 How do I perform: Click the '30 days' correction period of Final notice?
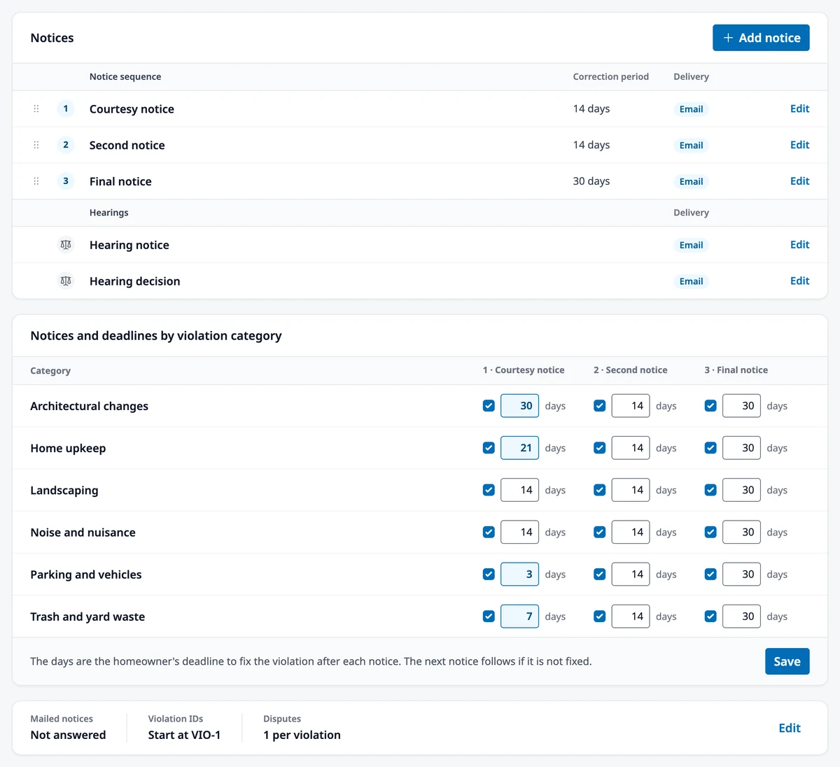pyautogui.click(x=591, y=181)
